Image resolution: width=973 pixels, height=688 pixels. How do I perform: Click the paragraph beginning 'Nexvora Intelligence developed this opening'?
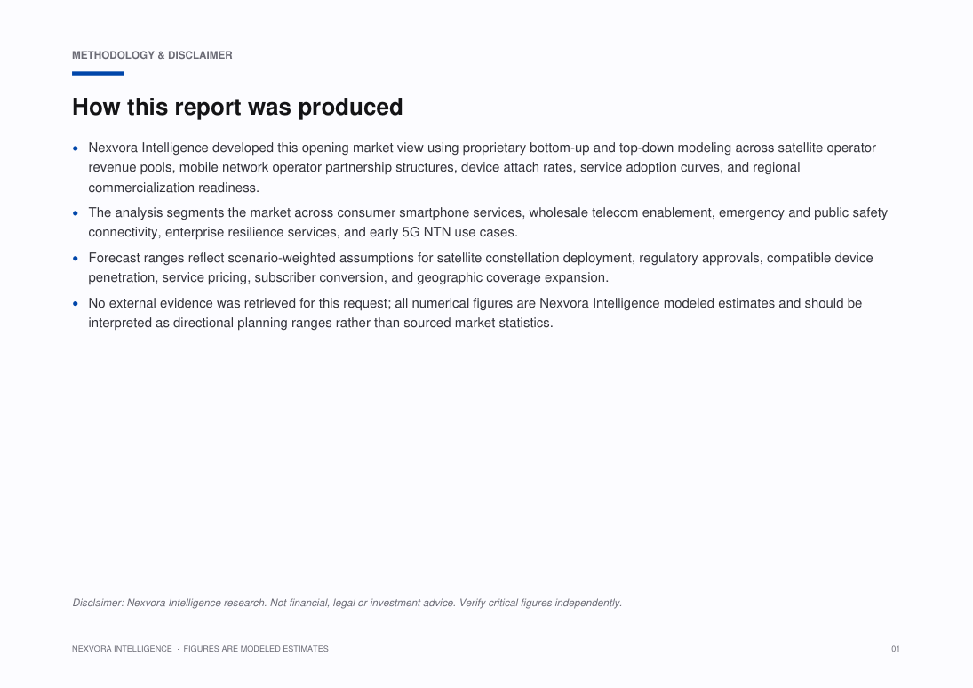coord(483,168)
